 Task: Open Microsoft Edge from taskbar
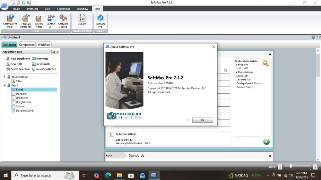coord(108,175)
